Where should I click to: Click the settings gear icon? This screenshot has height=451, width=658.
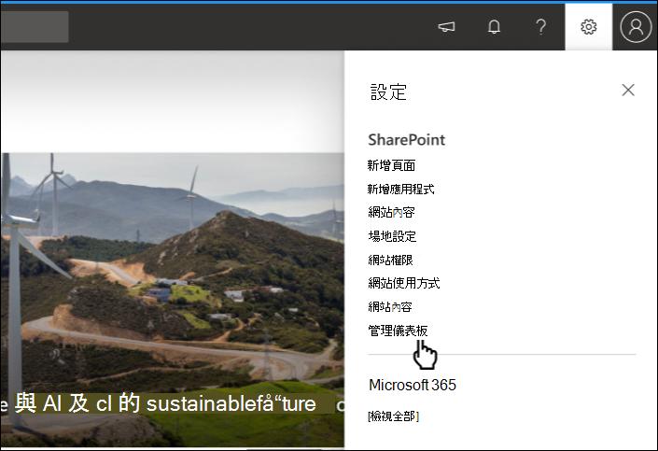pos(588,27)
